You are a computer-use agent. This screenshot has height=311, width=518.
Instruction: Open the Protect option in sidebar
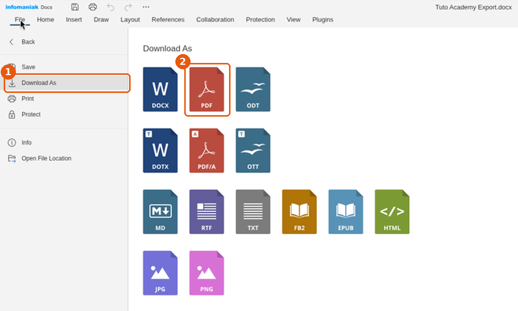pyautogui.click(x=64, y=114)
